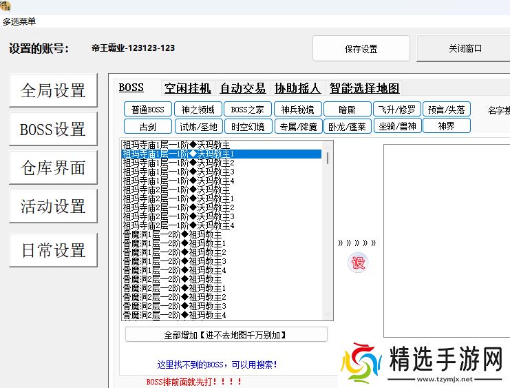Image resolution: width=510 pixels, height=388 pixels.
Task: Choose the BOSS之家 category button
Action: [x=247, y=110]
